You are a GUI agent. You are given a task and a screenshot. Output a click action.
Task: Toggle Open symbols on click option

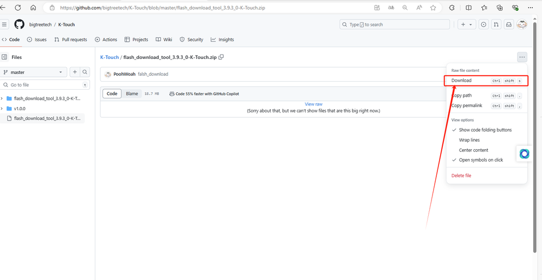tap(481, 160)
